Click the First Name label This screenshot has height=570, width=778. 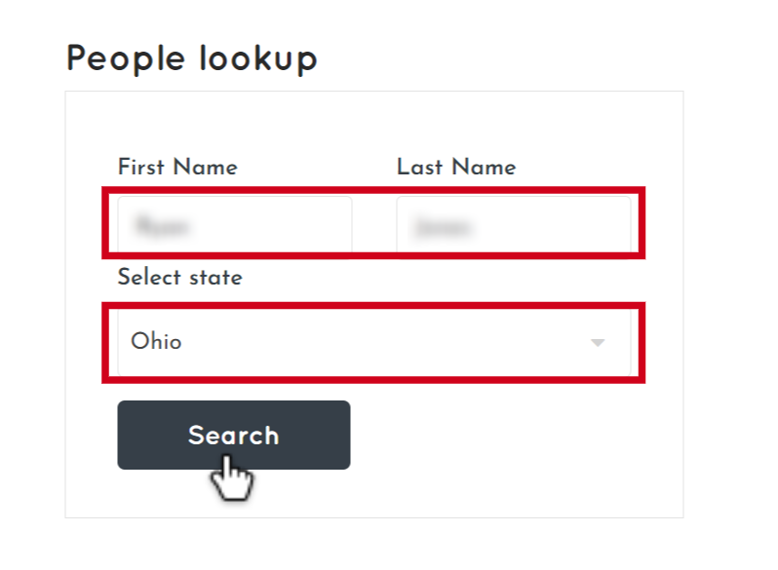(177, 167)
